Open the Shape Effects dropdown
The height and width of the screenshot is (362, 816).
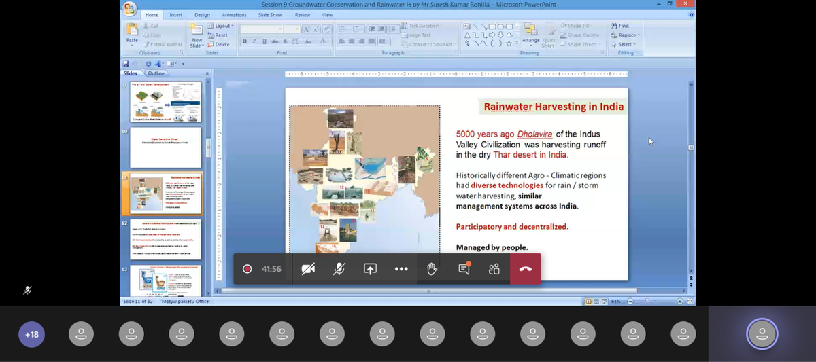582,44
